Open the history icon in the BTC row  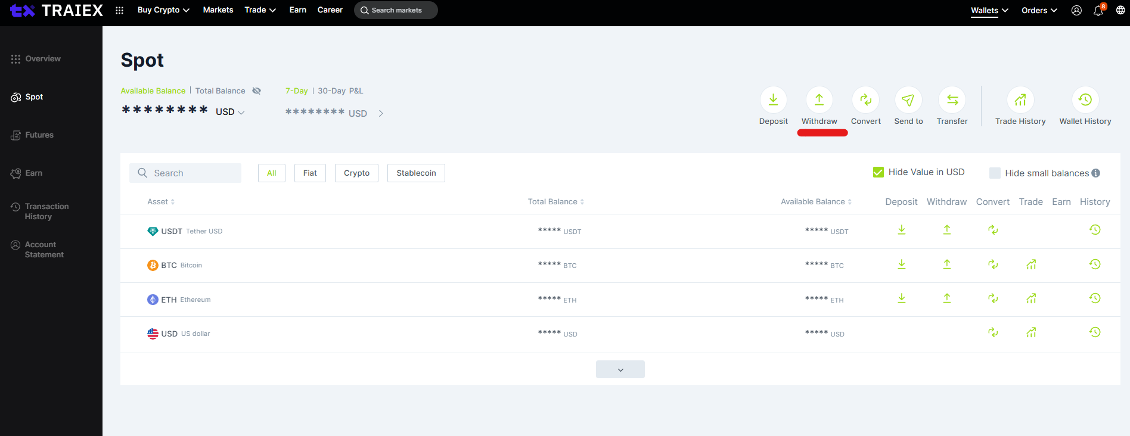click(1095, 264)
